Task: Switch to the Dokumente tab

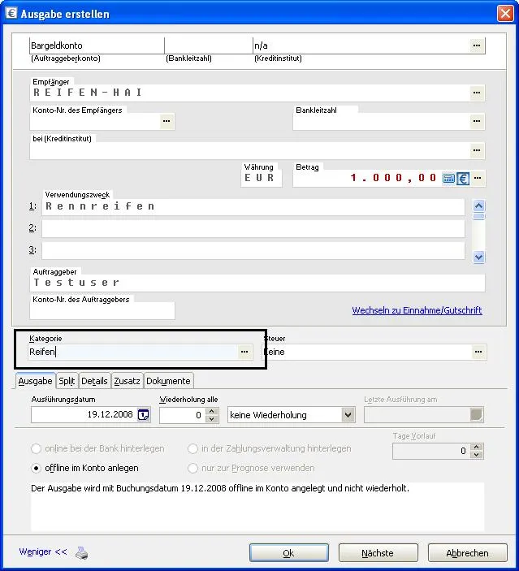Action: click(x=168, y=381)
